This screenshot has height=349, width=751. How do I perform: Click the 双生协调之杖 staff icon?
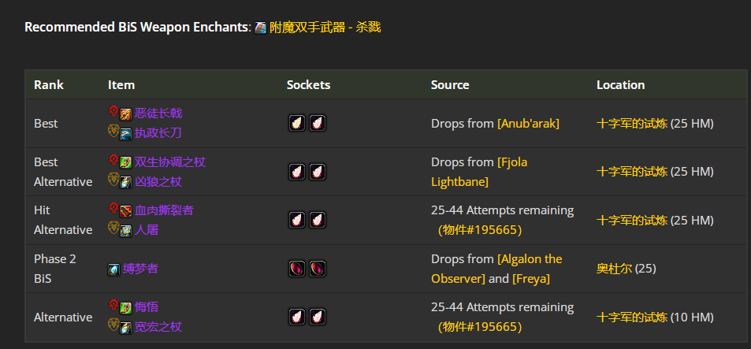[x=126, y=163]
